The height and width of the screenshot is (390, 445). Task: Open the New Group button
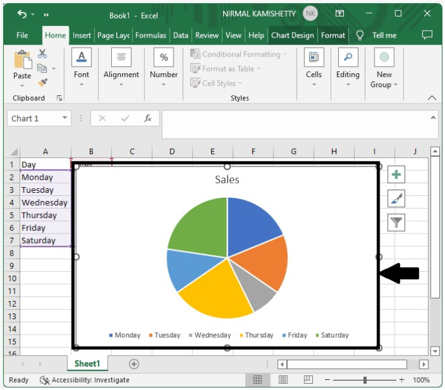(x=384, y=67)
